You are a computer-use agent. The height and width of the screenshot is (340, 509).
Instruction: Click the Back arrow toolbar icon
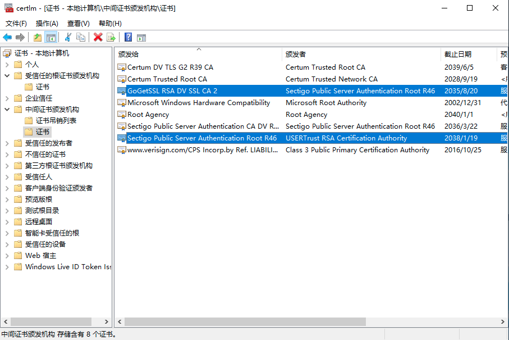(7, 37)
